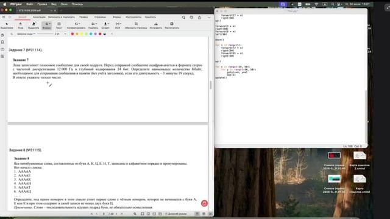Select the Выделение selection tool in PDFgear
This screenshot has height=219, width=390.
[x=7, y=26]
